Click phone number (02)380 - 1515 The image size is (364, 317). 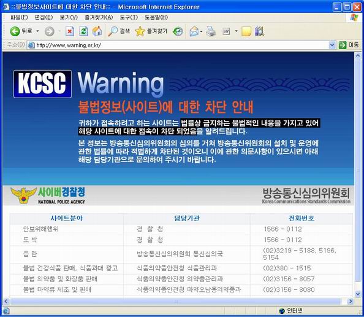tap(287, 268)
